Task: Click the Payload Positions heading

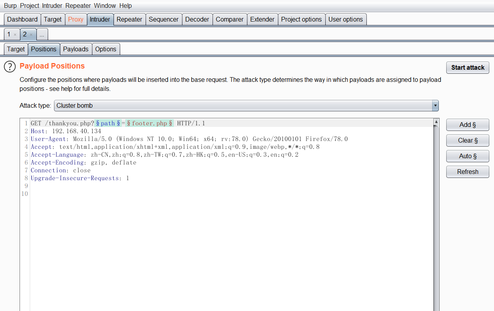Action: point(52,66)
